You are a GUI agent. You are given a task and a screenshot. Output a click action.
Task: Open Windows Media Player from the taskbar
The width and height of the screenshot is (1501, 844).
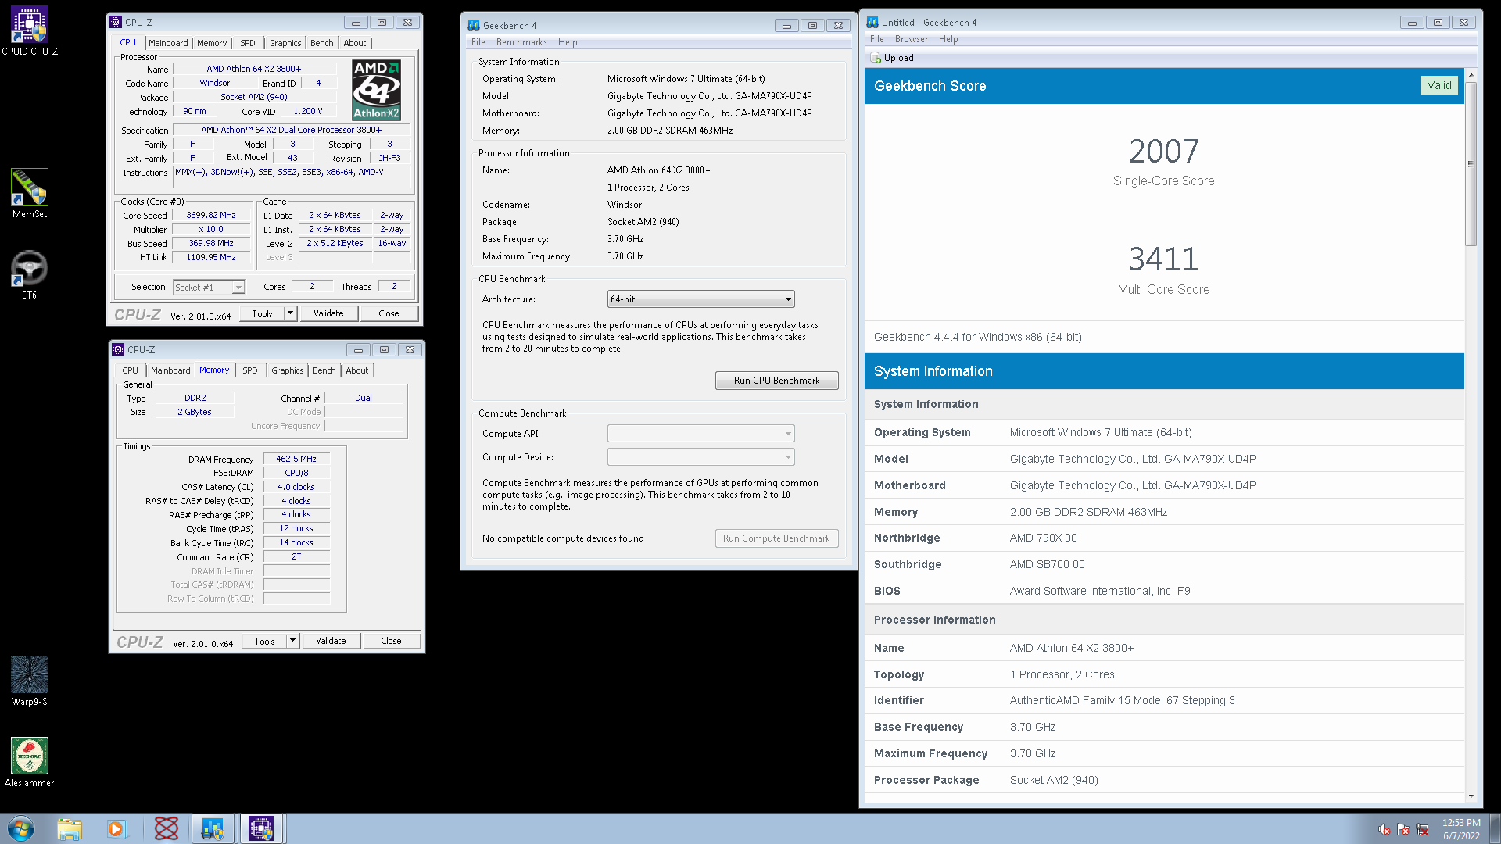click(x=116, y=828)
